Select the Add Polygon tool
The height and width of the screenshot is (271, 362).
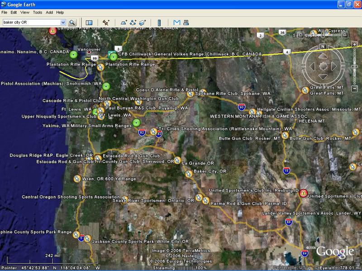tap(124, 22)
